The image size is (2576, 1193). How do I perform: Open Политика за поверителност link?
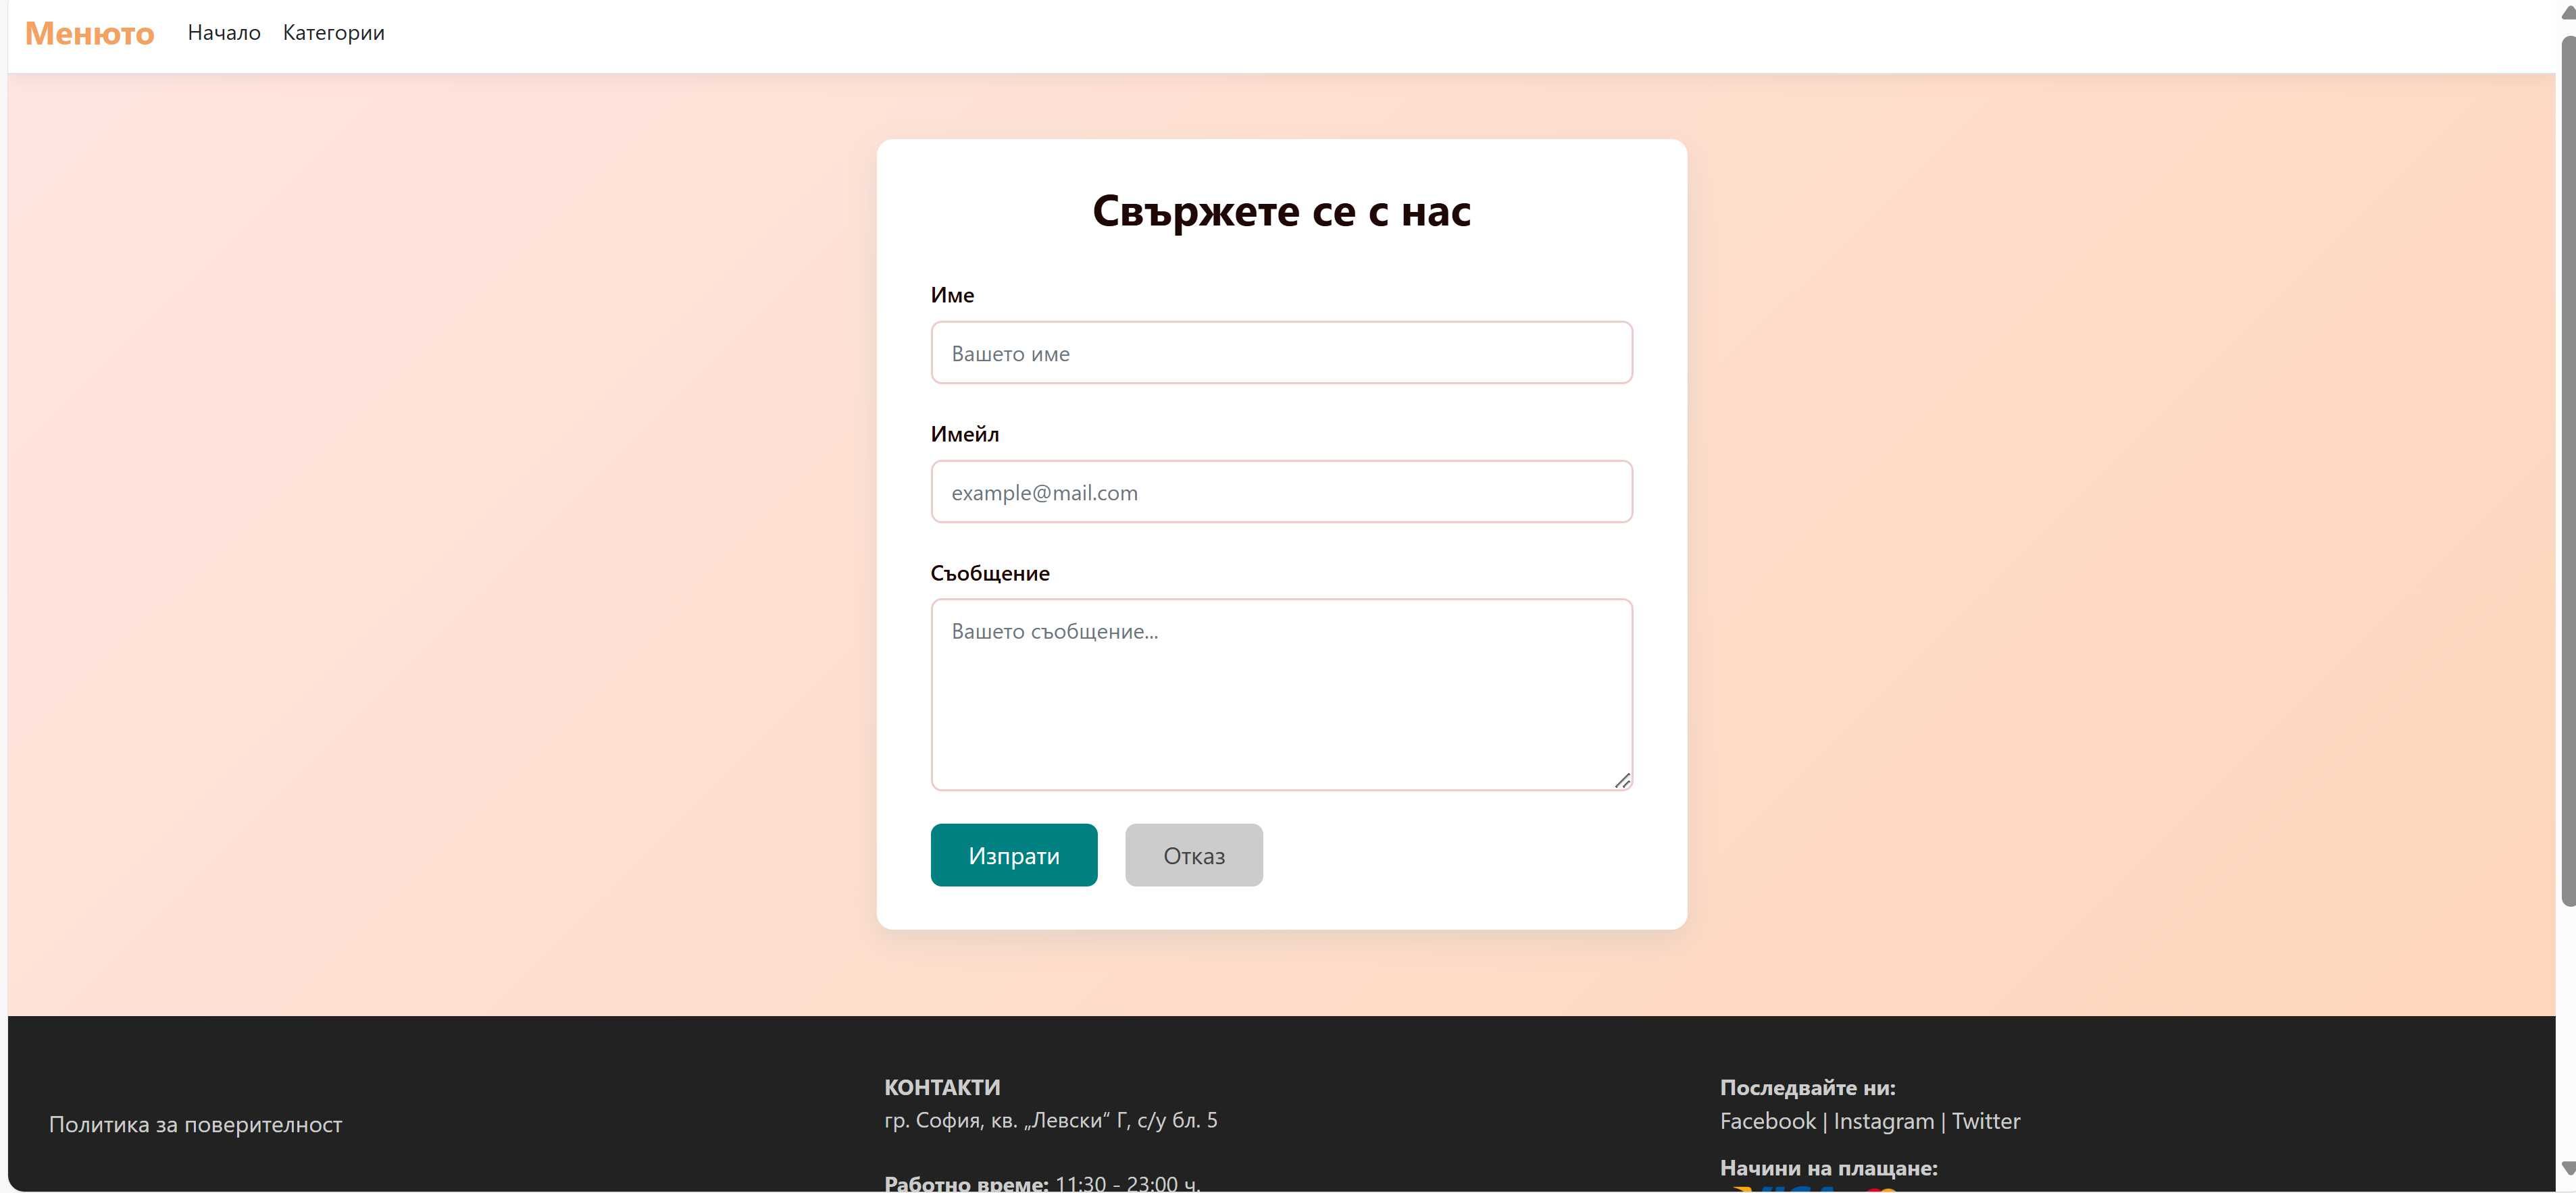click(195, 1124)
